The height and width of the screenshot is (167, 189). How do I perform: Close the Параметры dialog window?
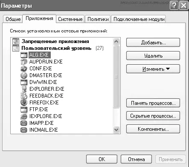tap(183, 6)
